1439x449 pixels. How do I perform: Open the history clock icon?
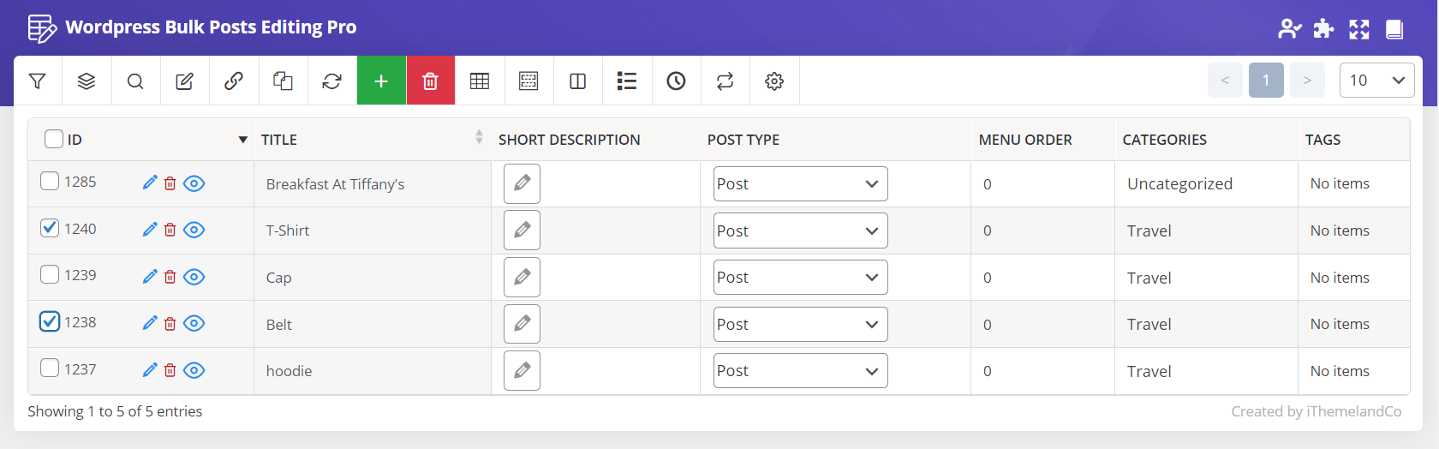click(677, 81)
